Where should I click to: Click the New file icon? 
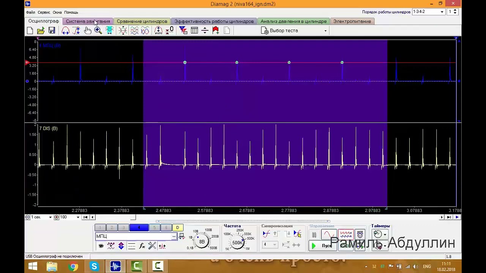coord(30,31)
